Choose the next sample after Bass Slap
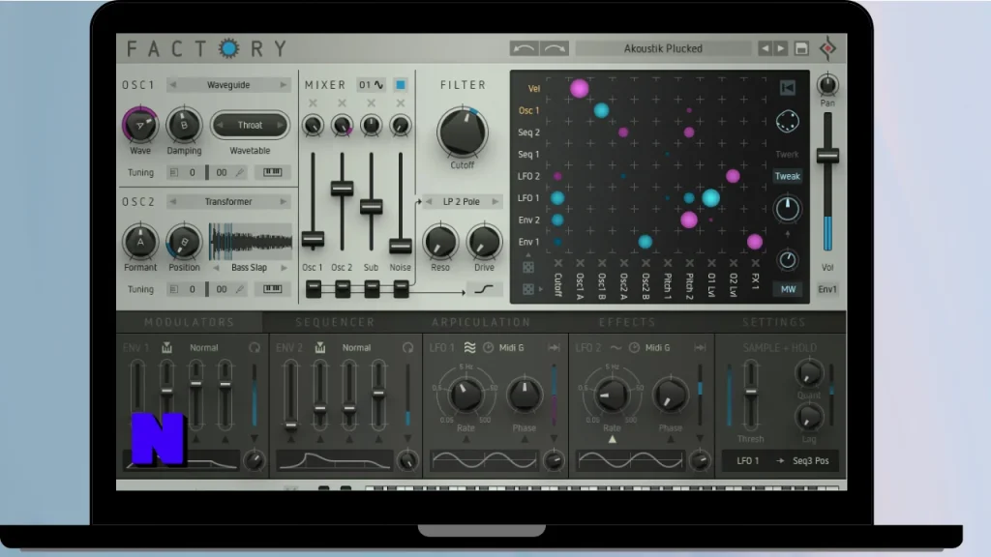 (x=284, y=268)
